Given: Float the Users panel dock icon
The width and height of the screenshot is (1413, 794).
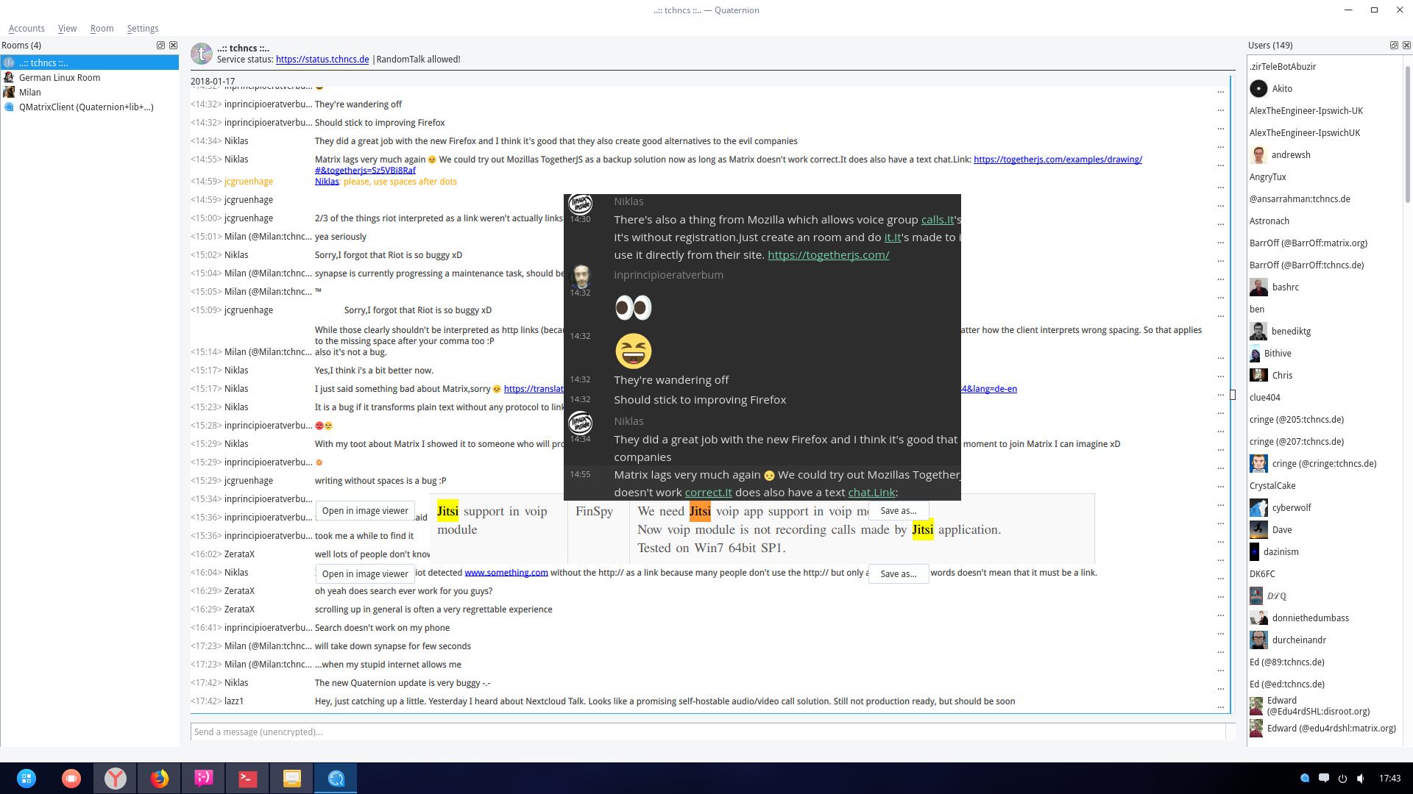Looking at the screenshot, I should tap(1394, 46).
